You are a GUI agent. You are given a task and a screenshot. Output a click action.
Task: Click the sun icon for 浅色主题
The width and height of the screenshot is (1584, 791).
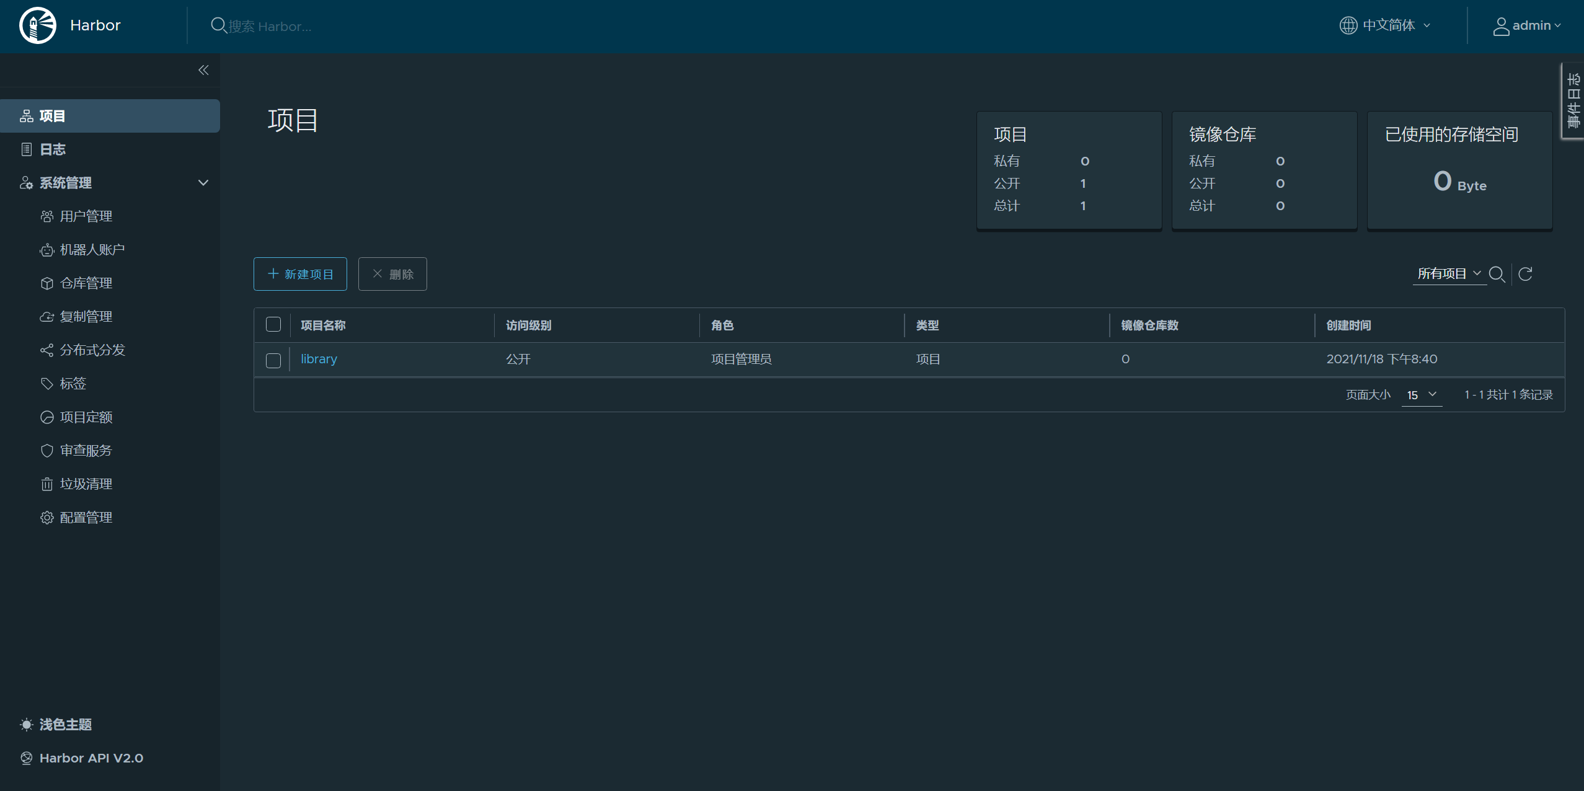click(x=27, y=725)
